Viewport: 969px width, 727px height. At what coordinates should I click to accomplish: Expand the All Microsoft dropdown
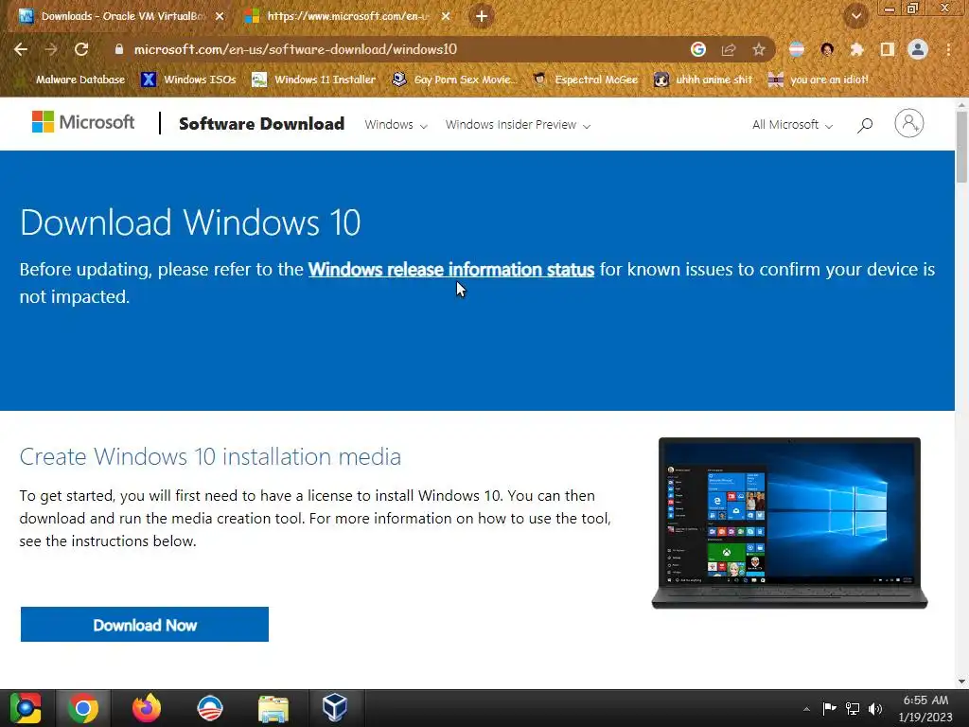[792, 125]
